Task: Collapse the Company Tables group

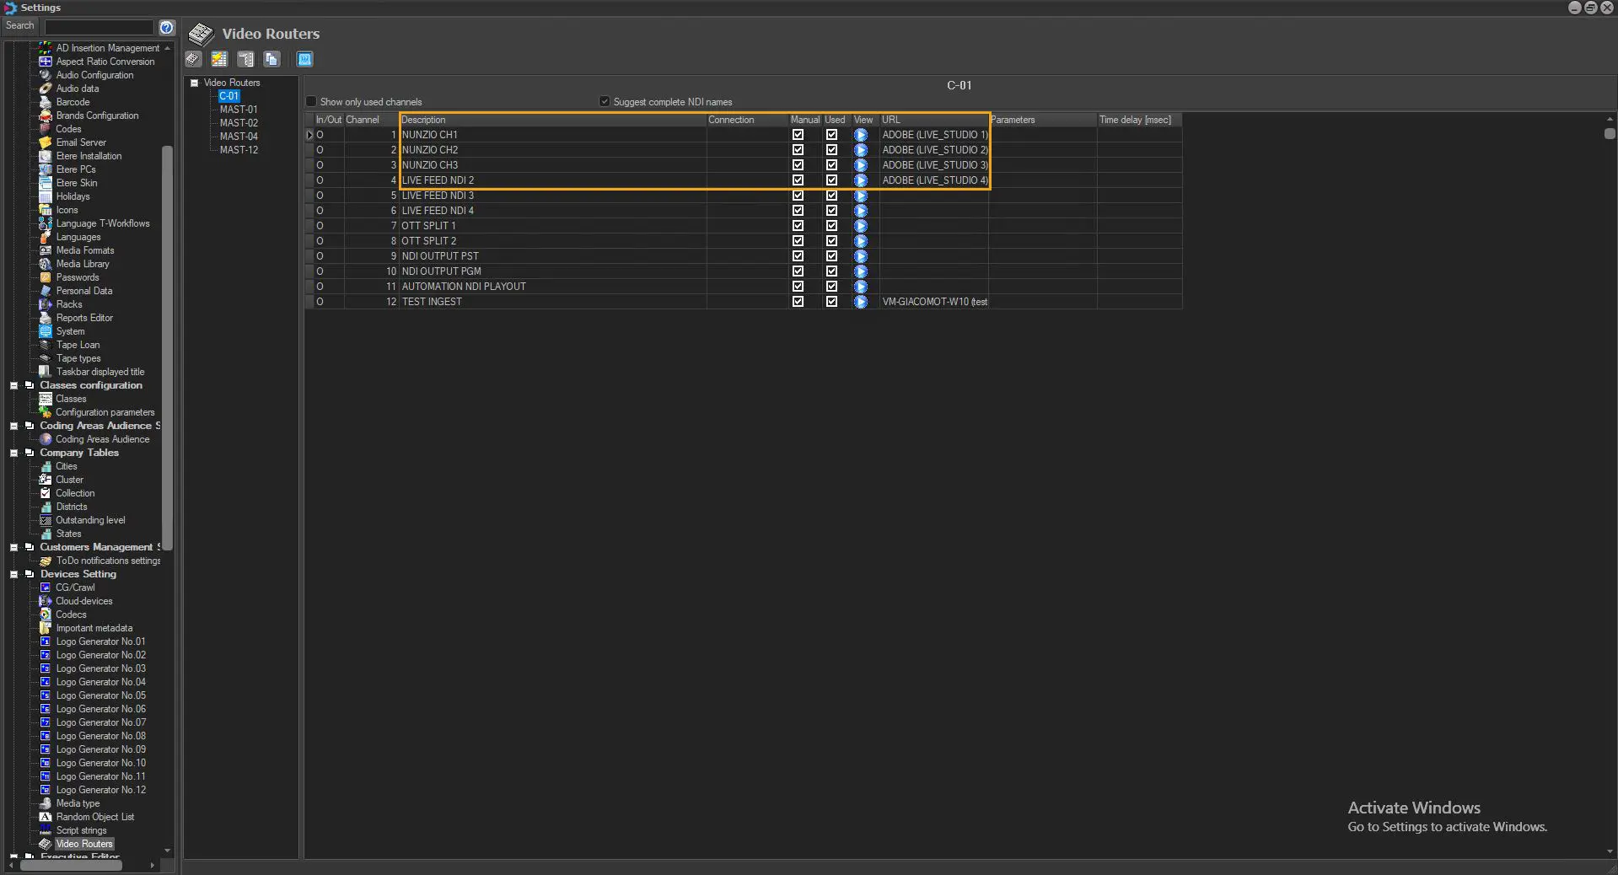Action: 14,453
